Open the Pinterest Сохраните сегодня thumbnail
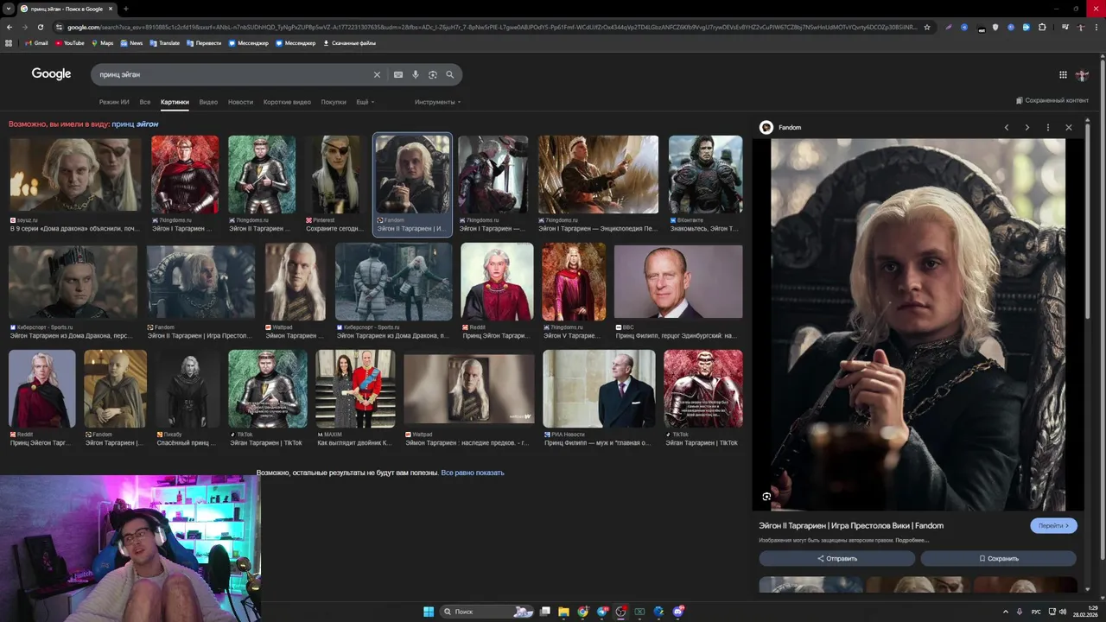This screenshot has height=622, width=1106. click(335, 174)
